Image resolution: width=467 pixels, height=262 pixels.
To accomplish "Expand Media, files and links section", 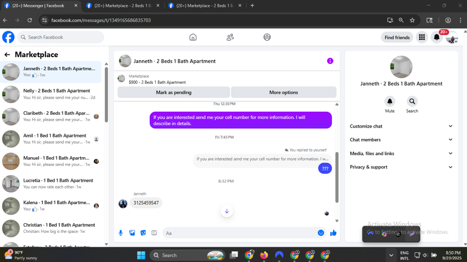I will [x=401, y=153].
